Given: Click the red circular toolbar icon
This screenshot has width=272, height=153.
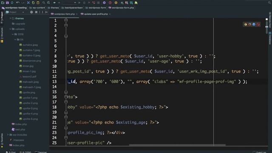Looking at the screenshot, I should 110,3.
